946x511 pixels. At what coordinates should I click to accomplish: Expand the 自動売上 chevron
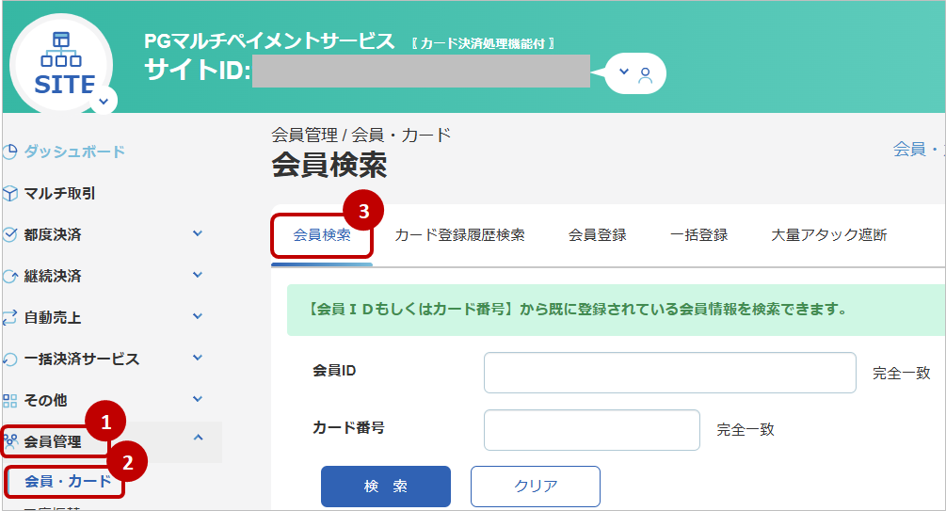point(198,316)
